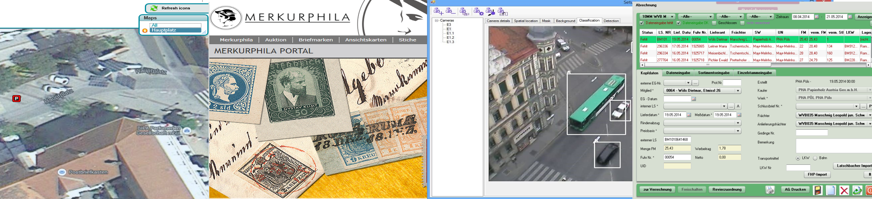
Task: Open calendar icon beside the EG-Datum field
Action: [694, 99]
